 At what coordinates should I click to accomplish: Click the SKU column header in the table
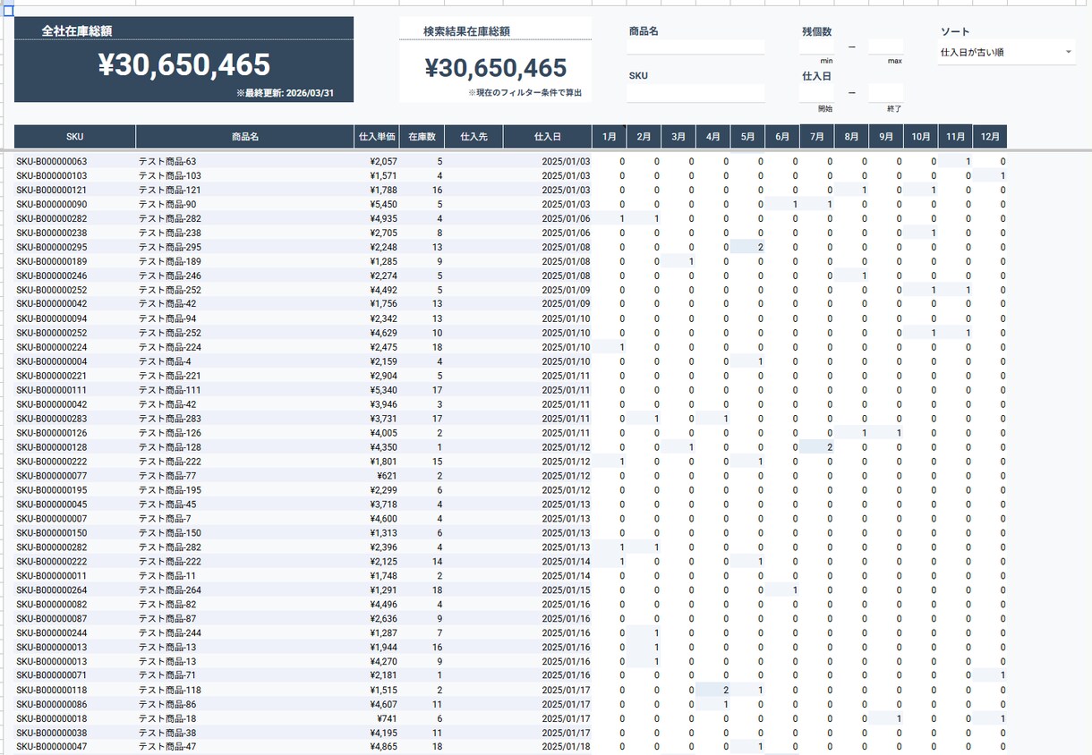coord(75,137)
